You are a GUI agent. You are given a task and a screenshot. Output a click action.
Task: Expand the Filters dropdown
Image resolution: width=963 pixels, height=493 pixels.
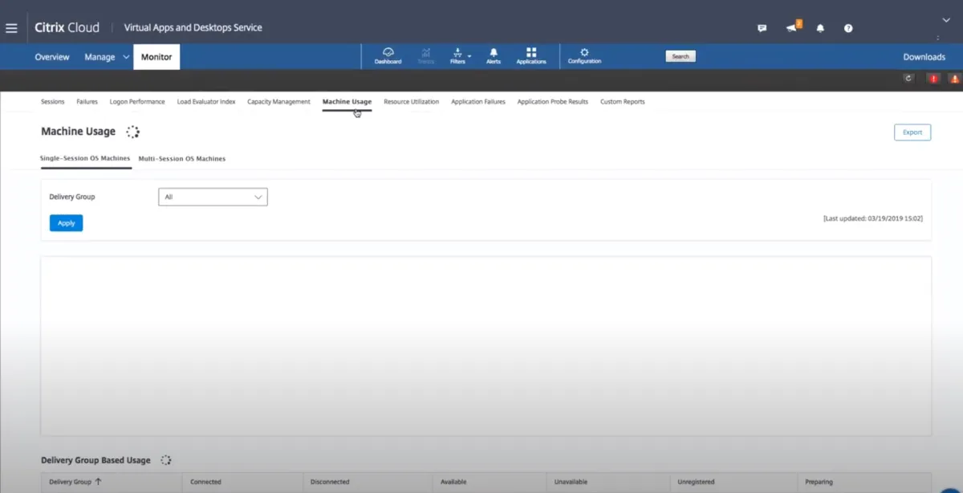[x=459, y=56]
